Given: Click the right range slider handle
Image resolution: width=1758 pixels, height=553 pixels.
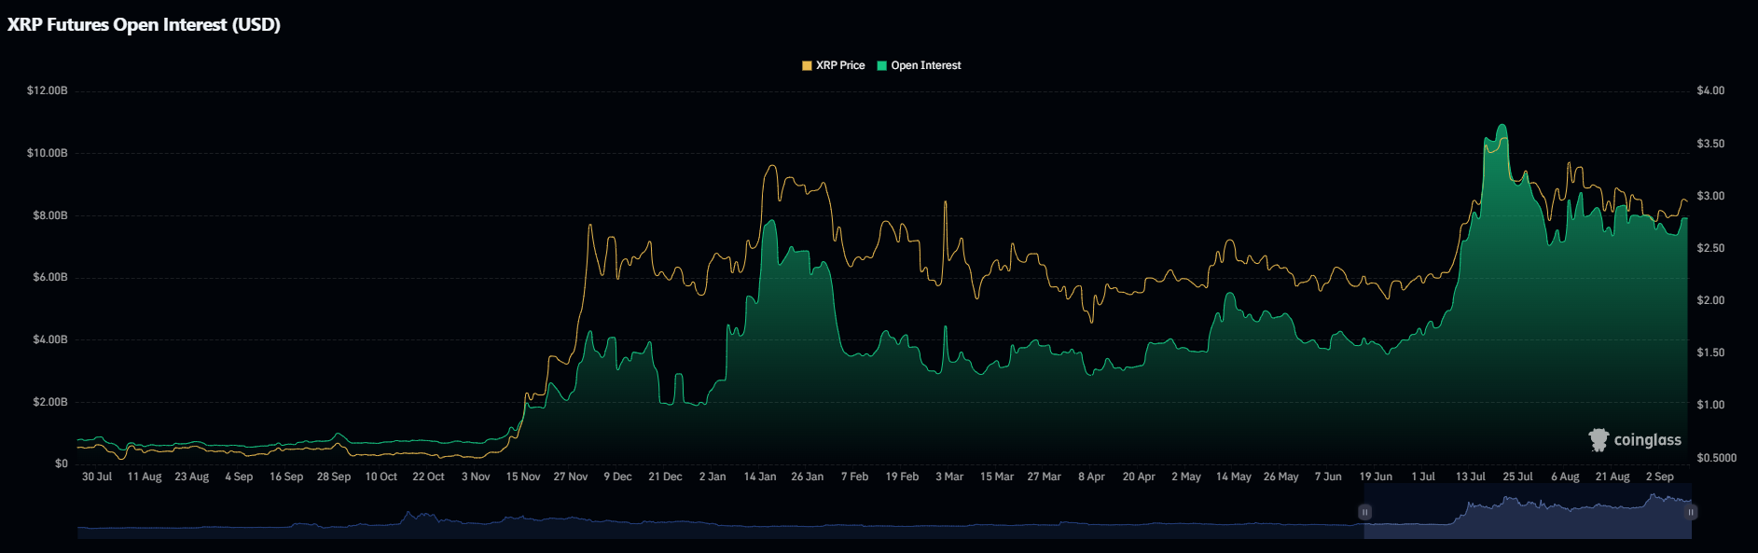Looking at the screenshot, I should [x=1690, y=512].
